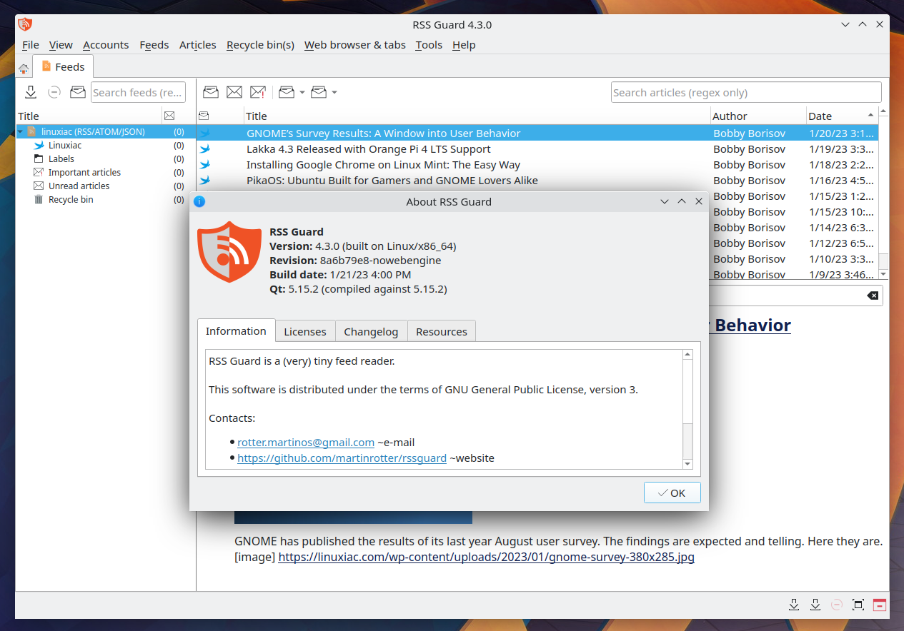Click the stop (circled minus) icon beside Search feeds

(x=54, y=92)
